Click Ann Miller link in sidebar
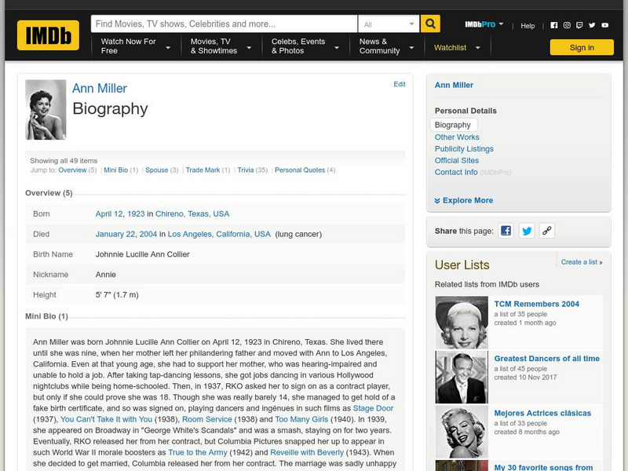 [454, 85]
